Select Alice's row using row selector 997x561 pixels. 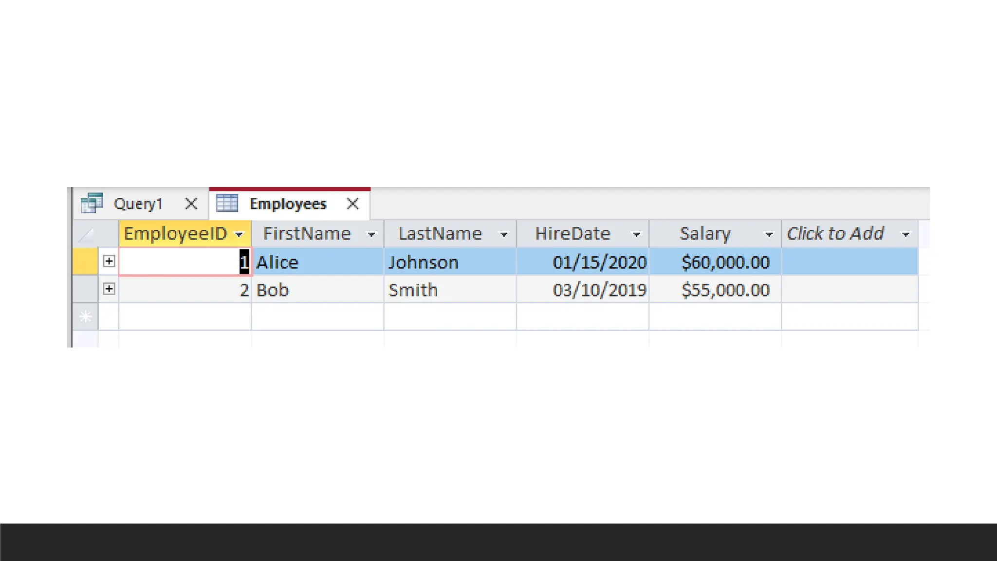[85, 262]
